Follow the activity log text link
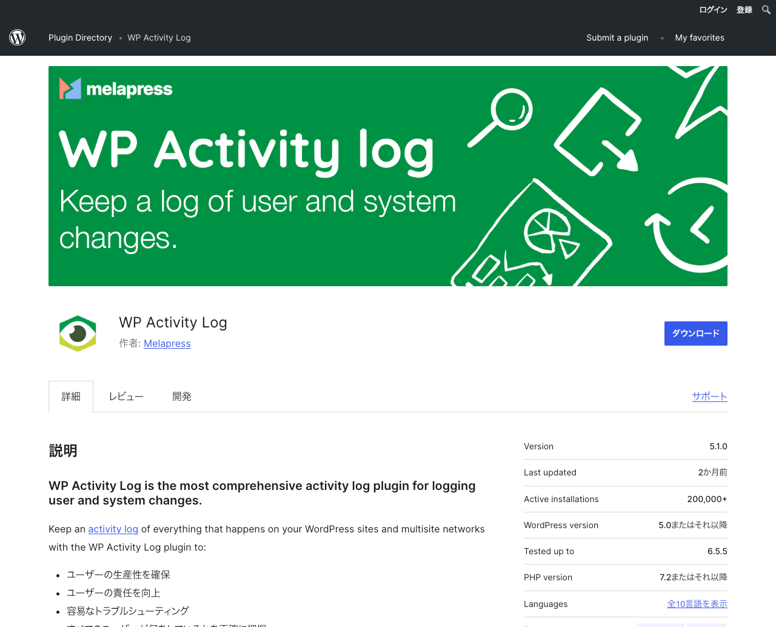Screen dimensions: 776x627 pyautogui.click(x=113, y=529)
